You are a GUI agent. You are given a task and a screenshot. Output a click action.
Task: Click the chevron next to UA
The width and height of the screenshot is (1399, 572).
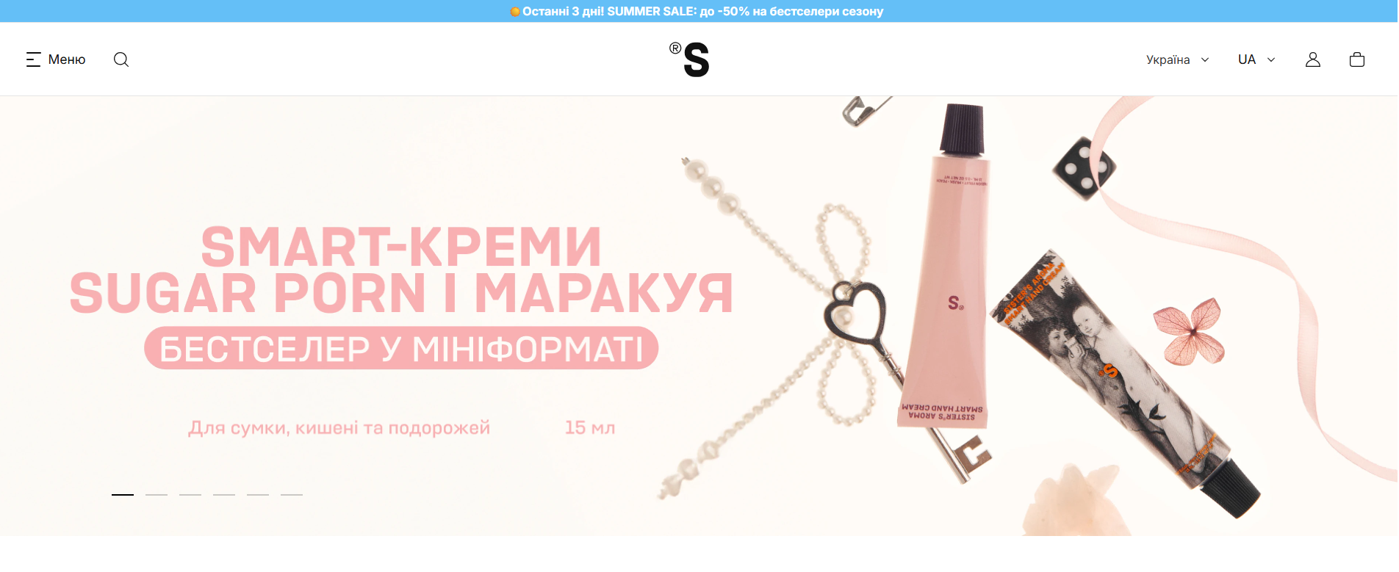1271,59
